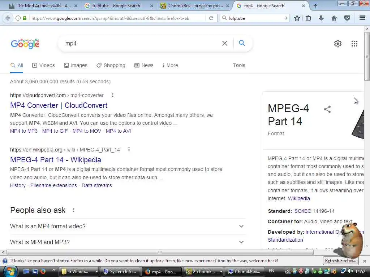Follow the MP4 to MP3 sitelink
The height and width of the screenshot is (277, 370).
[23, 131]
